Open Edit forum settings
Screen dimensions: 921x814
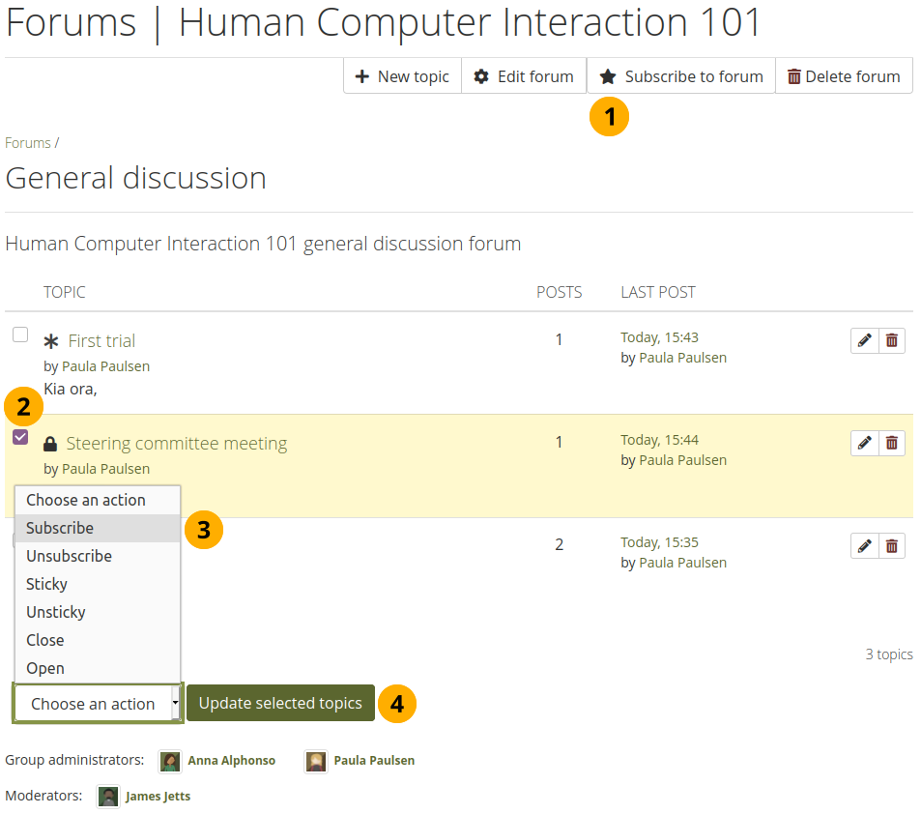[x=524, y=76]
